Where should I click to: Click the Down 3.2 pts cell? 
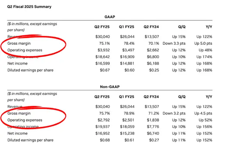[x=174, y=113]
